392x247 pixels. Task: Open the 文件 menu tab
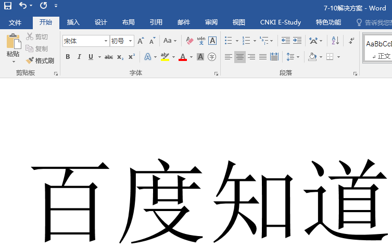[15, 22]
